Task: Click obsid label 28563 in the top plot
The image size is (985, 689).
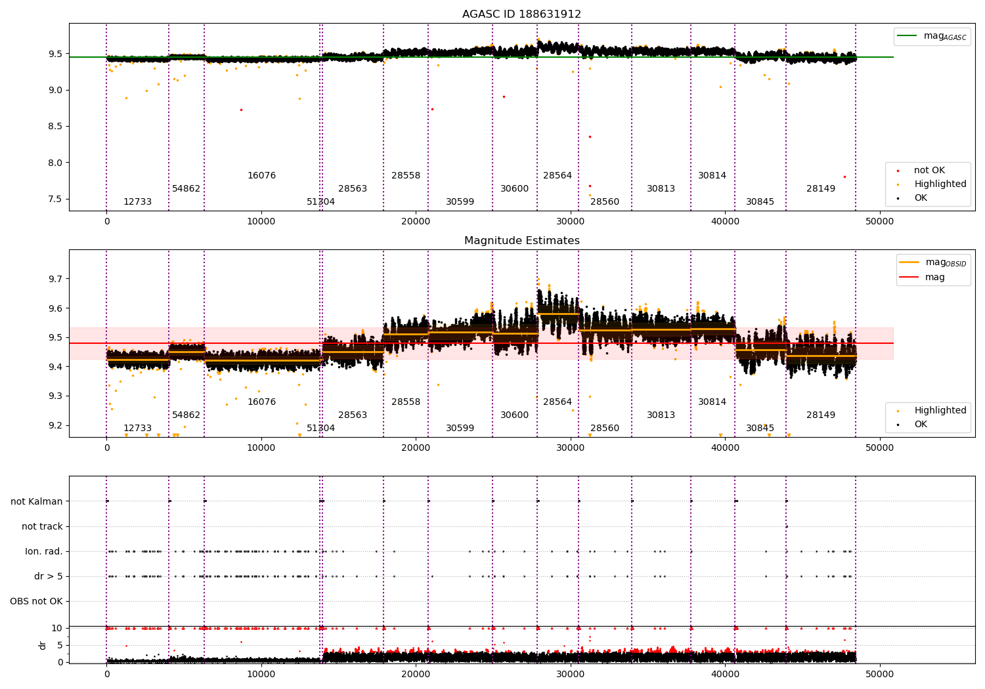Action: click(x=353, y=189)
